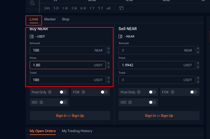Image resolution: width=210 pixels, height=139 pixels.
Task: Increase Sell Price with the up arrow
Action: 198,63
